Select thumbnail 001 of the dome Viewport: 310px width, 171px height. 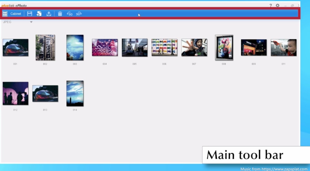[x=15, y=48]
